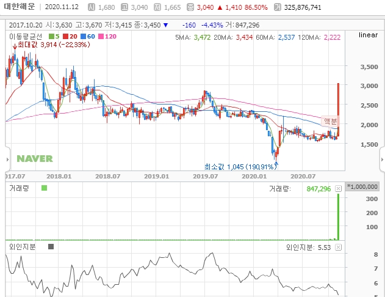This screenshot has height=297, width=385.
Task: Click the 2019.07 date axis label
Action: coord(205,176)
